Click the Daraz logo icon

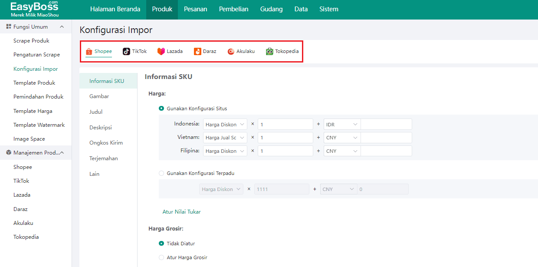pyautogui.click(x=197, y=51)
